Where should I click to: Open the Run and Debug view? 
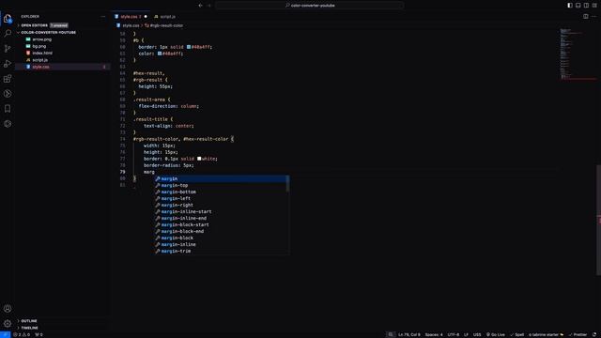pyautogui.click(x=8, y=64)
